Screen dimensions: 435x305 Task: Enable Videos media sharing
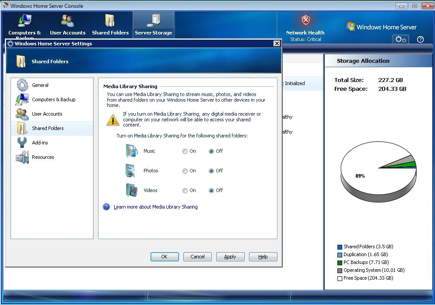pos(186,191)
